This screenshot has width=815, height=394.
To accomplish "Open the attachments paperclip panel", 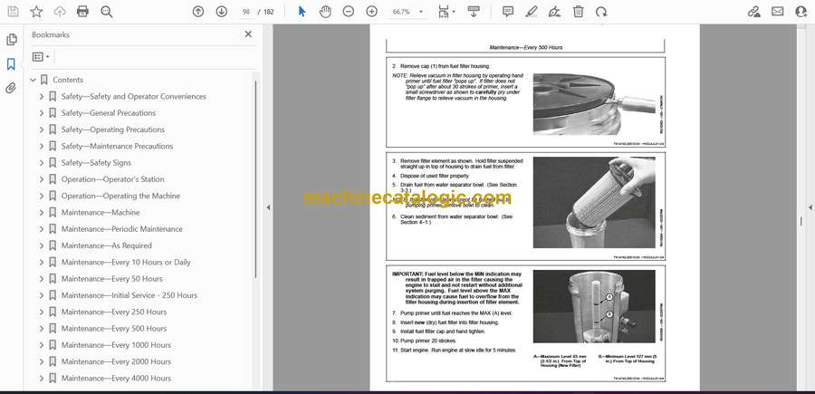I will coord(11,88).
